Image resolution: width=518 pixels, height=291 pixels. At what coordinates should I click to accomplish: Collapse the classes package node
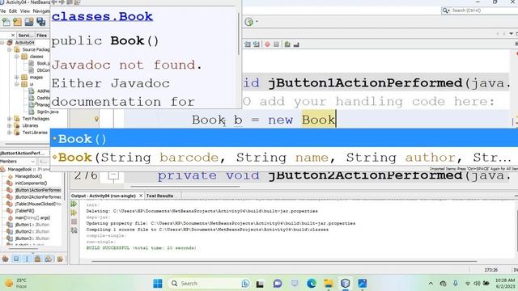(x=16, y=57)
